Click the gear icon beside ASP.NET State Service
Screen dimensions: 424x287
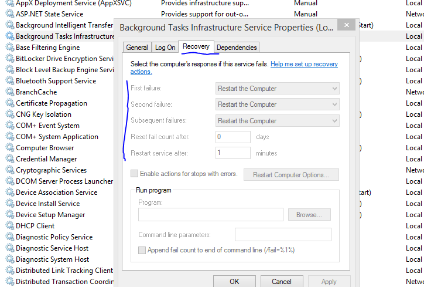click(9, 14)
